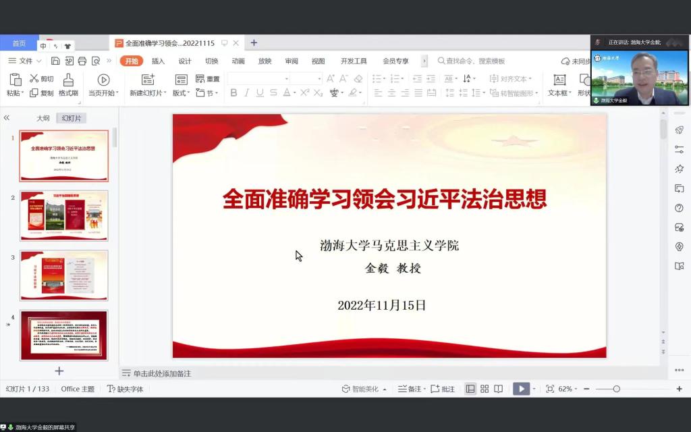Click the Format Painter (格式刷) icon
The image size is (691, 432).
pos(68,80)
